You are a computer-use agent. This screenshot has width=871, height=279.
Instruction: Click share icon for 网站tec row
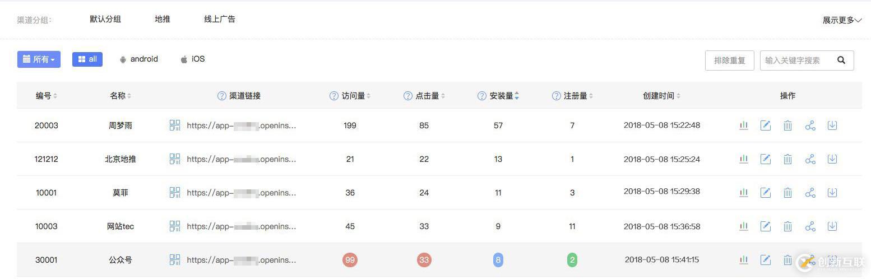pos(810,226)
